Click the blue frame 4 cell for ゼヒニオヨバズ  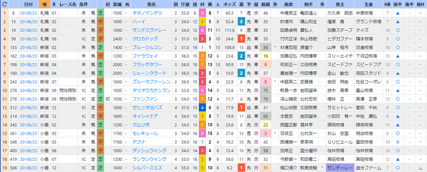(x=202, y=108)
